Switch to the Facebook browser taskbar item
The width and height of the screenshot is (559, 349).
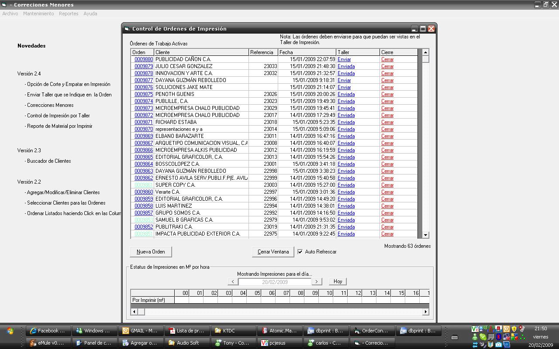[47, 331]
